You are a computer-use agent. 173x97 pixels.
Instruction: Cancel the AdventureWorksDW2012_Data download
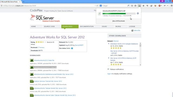[138, 13]
